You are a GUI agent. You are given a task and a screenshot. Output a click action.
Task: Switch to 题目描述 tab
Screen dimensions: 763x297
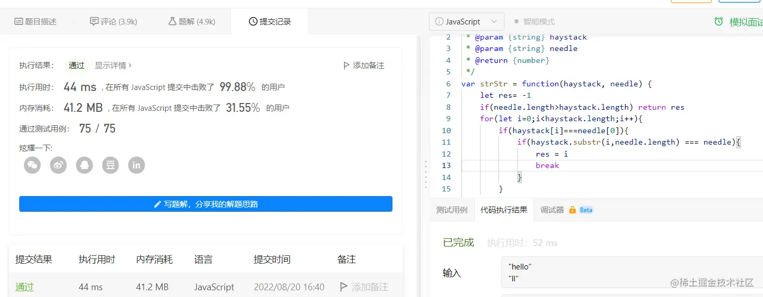point(35,21)
